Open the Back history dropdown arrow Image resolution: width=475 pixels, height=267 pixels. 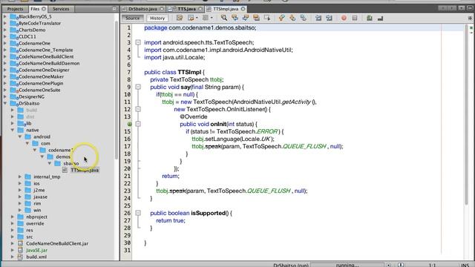pyautogui.click(x=197, y=18)
